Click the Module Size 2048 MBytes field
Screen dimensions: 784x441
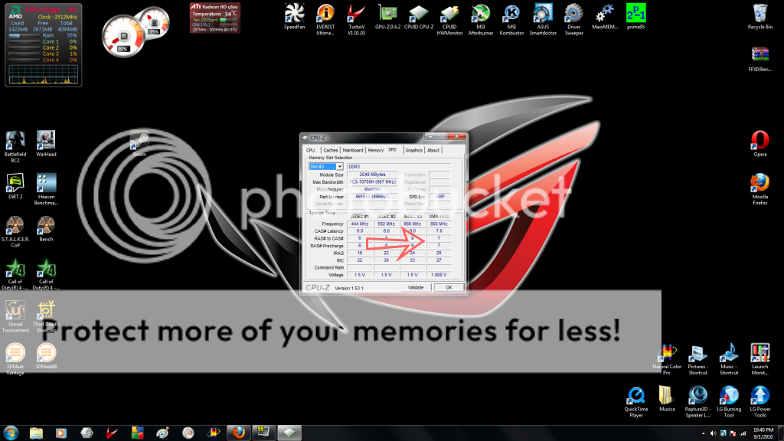point(373,175)
